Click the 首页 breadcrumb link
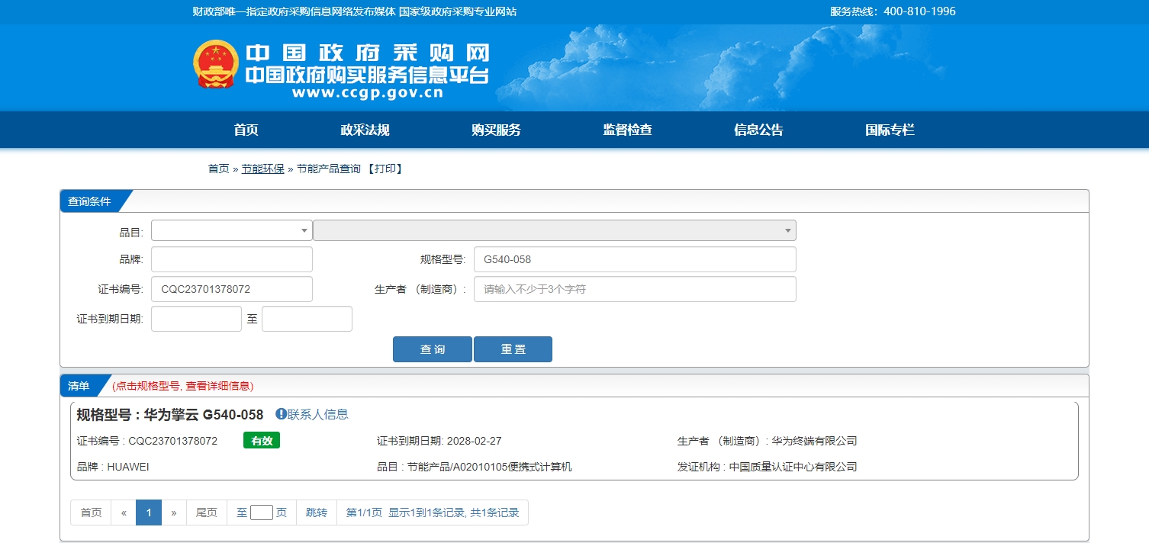The width and height of the screenshot is (1149, 543). click(x=219, y=169)
